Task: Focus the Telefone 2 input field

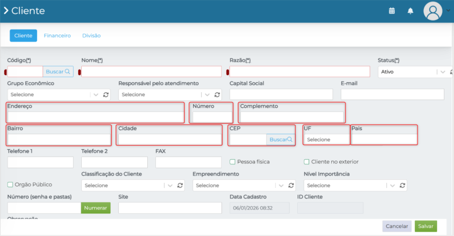Action: click(114, 162)
